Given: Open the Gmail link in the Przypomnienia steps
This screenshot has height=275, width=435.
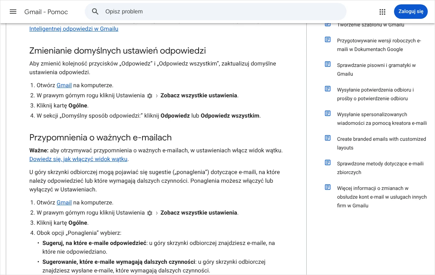Looking at the screenshot, I should 64,203.
